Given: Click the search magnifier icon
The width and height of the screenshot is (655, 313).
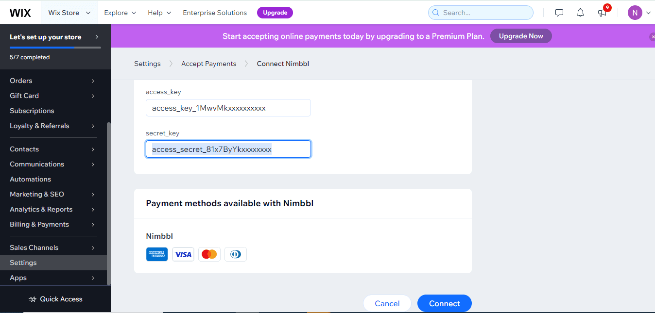Looking at the screenshot, I should pos(436,13).
